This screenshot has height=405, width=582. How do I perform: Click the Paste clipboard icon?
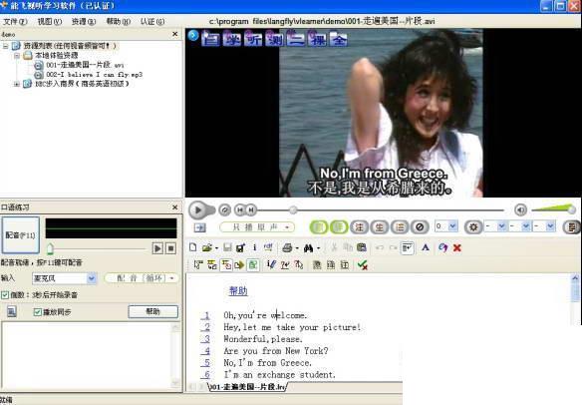(362, 247)
